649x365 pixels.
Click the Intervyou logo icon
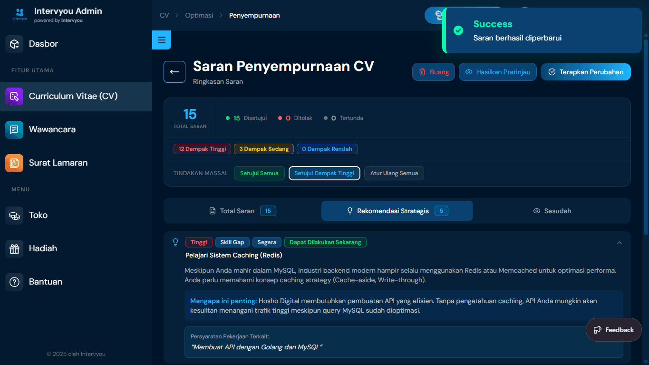(19, 15)
